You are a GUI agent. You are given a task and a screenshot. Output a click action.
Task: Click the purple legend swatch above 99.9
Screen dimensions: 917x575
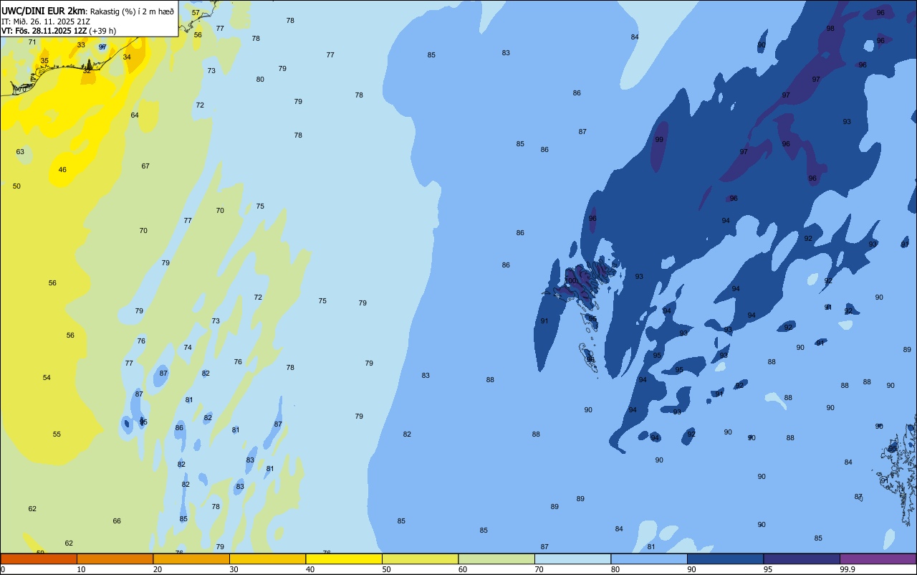[878, 559]
